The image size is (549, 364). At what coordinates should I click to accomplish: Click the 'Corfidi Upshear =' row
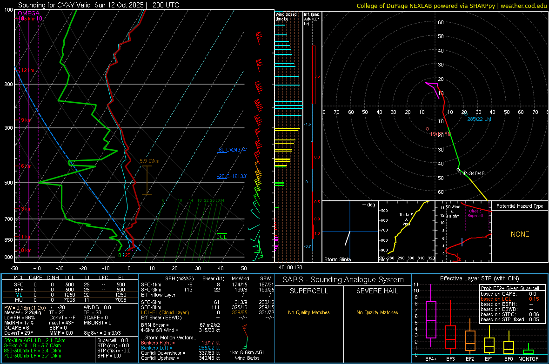click(181, 358)
